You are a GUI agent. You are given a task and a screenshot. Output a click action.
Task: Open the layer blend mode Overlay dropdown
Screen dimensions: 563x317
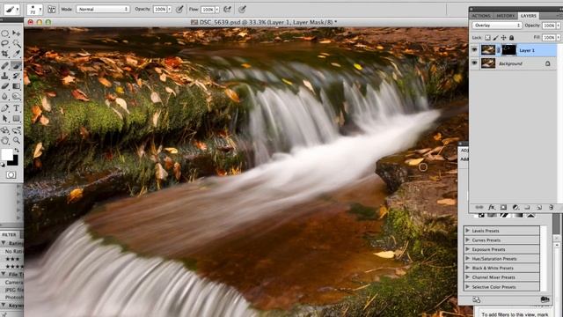pyautogui.click(x=497, y=26)
